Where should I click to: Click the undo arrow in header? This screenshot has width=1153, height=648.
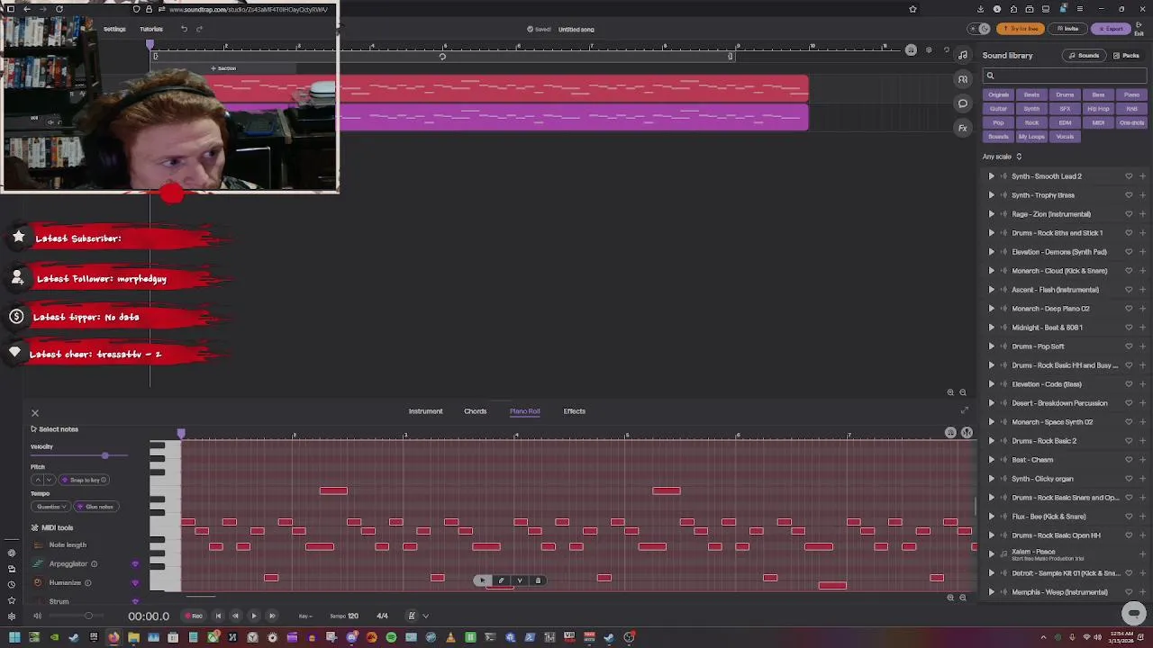pos(184,29)
